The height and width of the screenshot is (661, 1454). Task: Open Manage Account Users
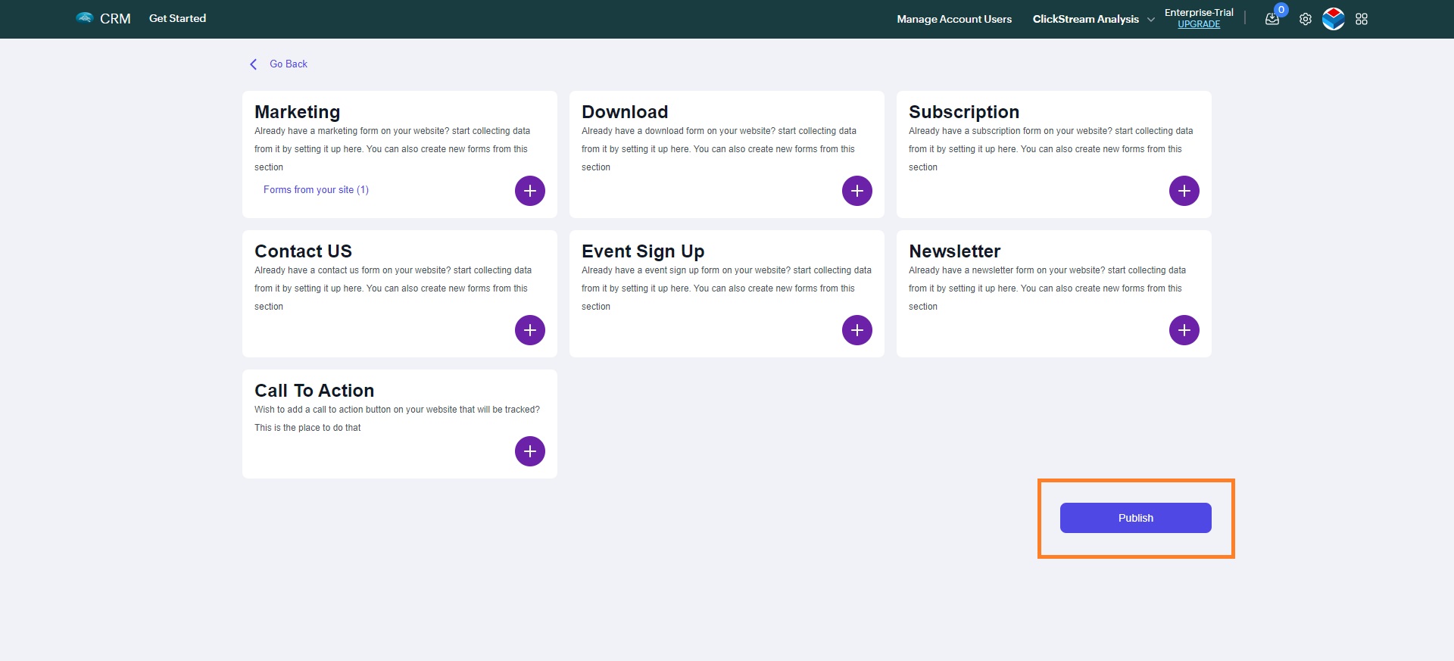(954, 19)
